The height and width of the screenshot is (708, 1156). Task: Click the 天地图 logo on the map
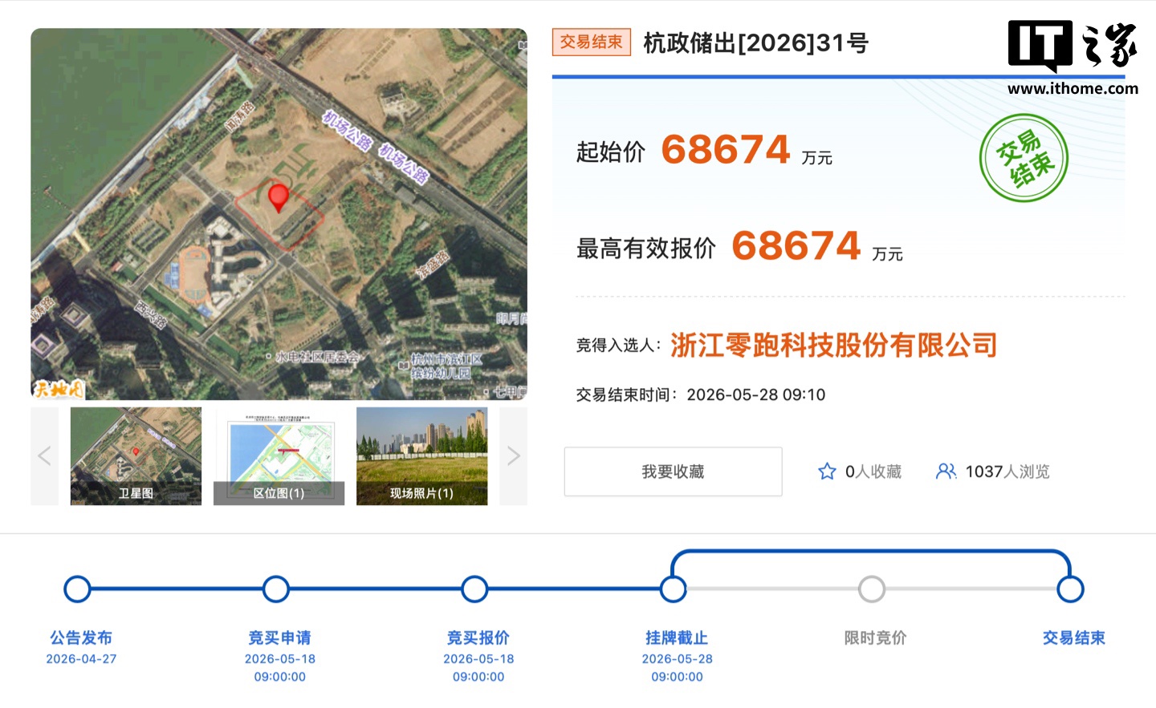tap(58, 389)
